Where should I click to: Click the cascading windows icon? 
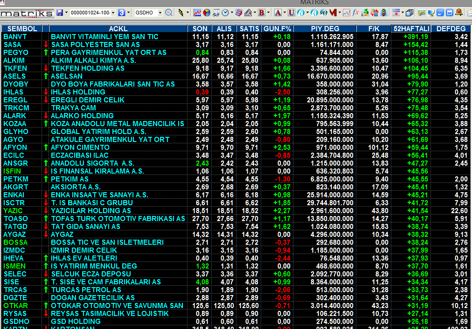(x=409, y=13)
